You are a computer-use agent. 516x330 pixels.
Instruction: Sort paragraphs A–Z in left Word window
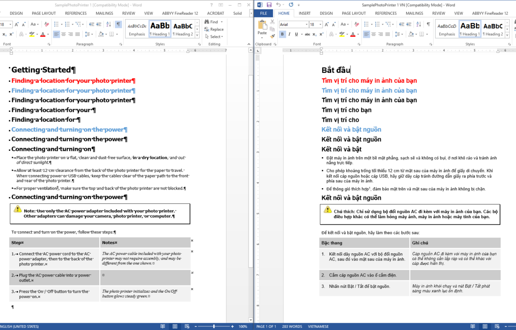point(109,24)
